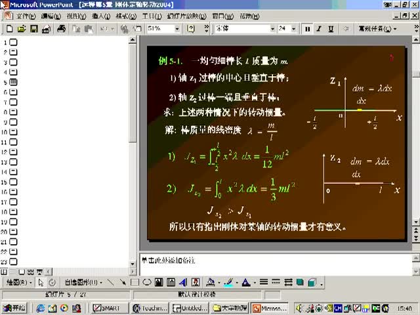Viewport: 420px width, 315px height.
Task: Select slide 5 in the outline pane
Action: pyautogui.click(x=13, y=82)
